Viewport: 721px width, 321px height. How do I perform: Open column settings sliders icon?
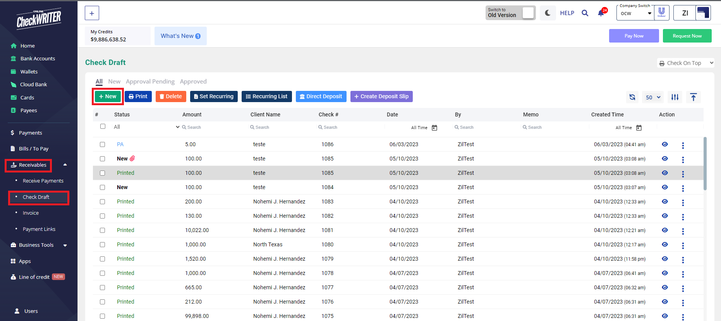tap(675, 97)
